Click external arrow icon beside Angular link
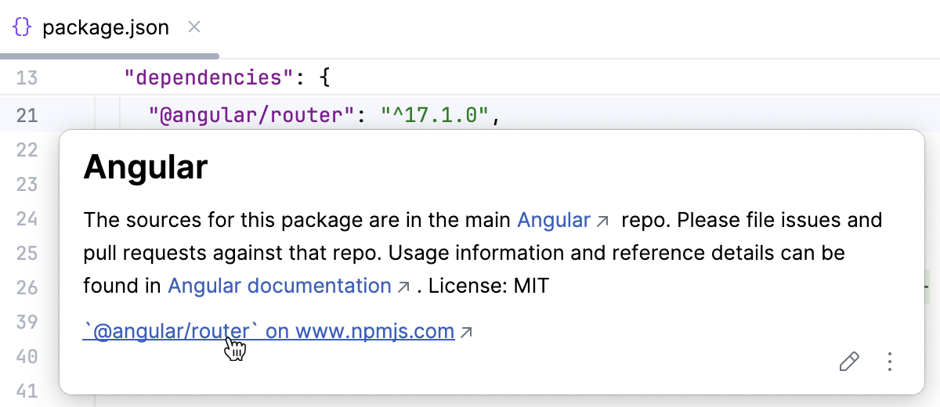The width and height of the screenshot is (940, 407). point(602,222)
